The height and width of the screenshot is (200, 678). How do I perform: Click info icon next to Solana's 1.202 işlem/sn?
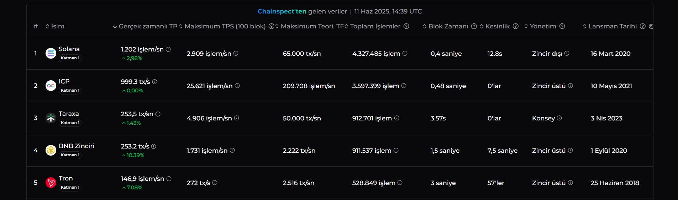pyautogui.click(x=168, y=49)
